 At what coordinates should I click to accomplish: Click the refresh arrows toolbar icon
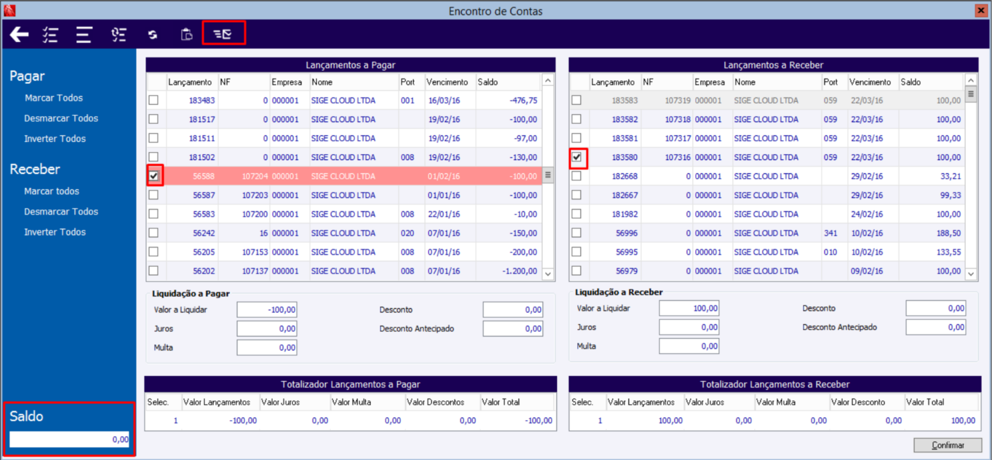coord(153,35)
